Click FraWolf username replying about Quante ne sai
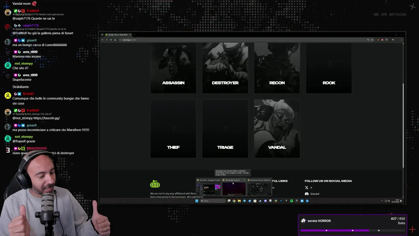This screenshot has width=419, height=236. (33, 11)
